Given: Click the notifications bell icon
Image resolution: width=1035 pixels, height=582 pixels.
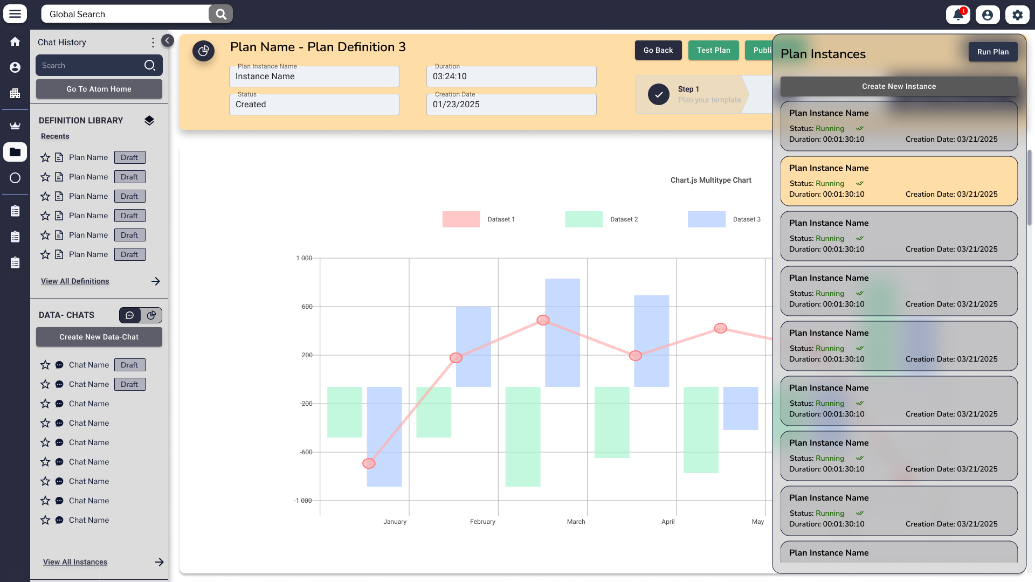Looking at the screenshot, I should (x=958, y=15).
